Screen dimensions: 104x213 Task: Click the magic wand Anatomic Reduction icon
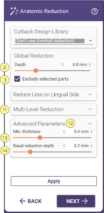pos(14,11)
